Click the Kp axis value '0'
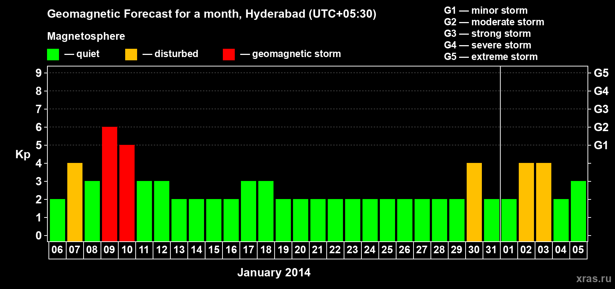615x289 pixels. point(39,236)
